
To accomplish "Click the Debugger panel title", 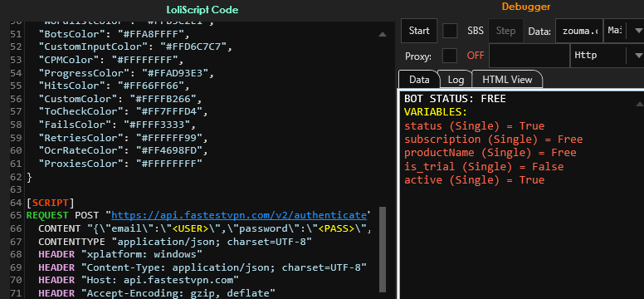I will pos(525,7).
